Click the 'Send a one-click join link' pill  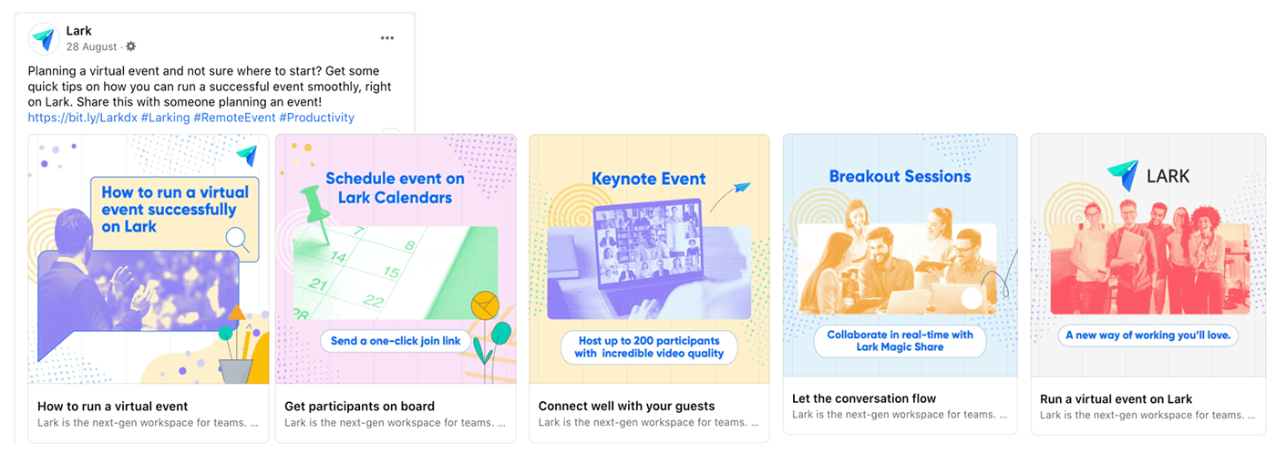tap(396, 341)
